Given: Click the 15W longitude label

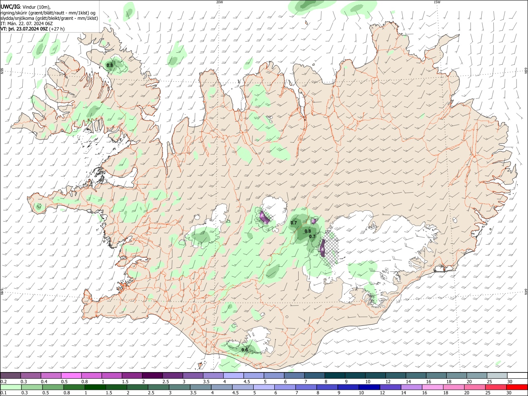Looking at the screenshot, I should tap(436, 2).
